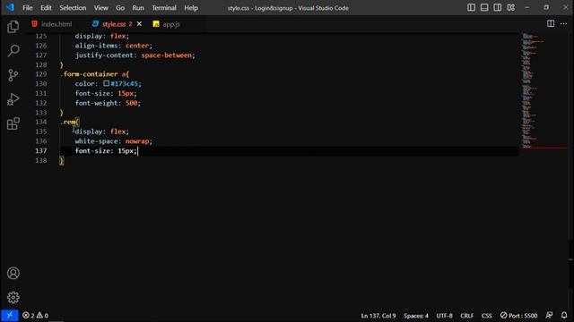Image resolution: width=574 pixels, height=322 pixels.
Task: Click the .rem selector on line 134
Action: coord(68,122)
